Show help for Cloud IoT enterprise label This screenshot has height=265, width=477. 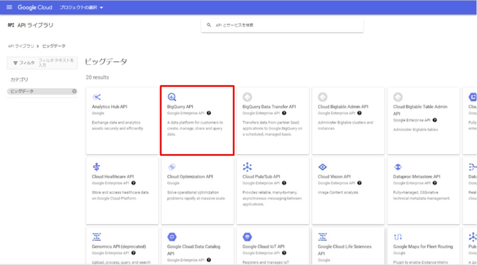pyautogui.click(x=284, y=253)
